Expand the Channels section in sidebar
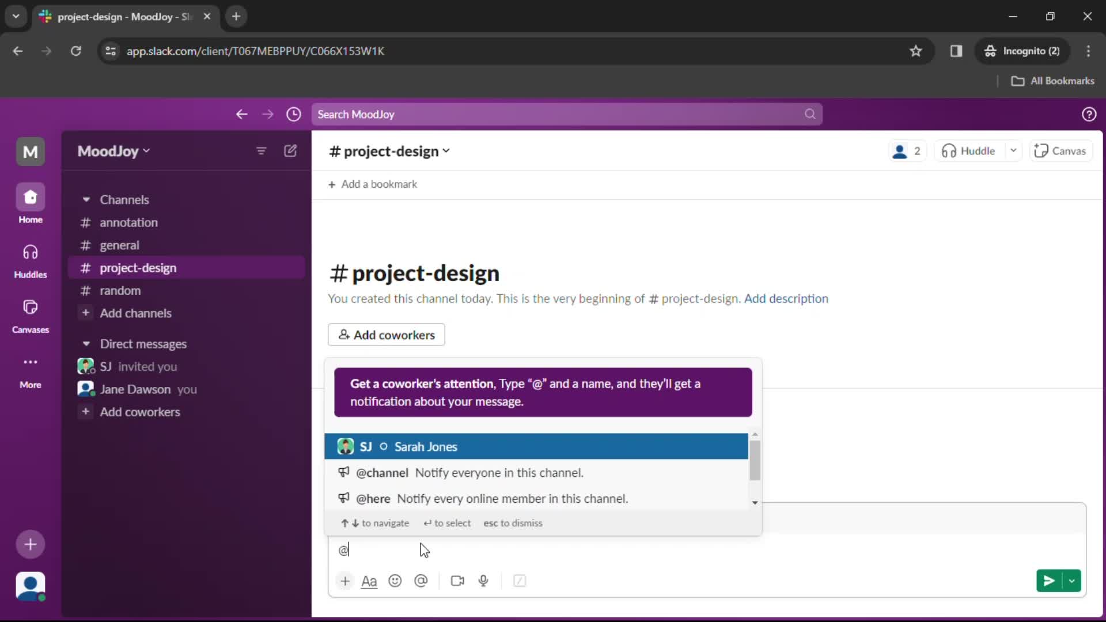The image size is (1106, 622). point(86,199)
